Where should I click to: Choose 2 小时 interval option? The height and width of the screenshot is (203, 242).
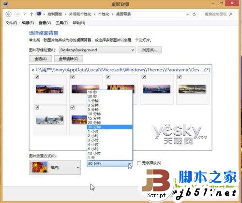110,136
